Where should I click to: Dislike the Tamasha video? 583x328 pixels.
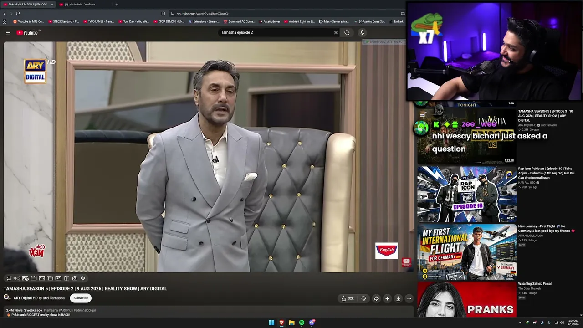(x=363, y=298)
